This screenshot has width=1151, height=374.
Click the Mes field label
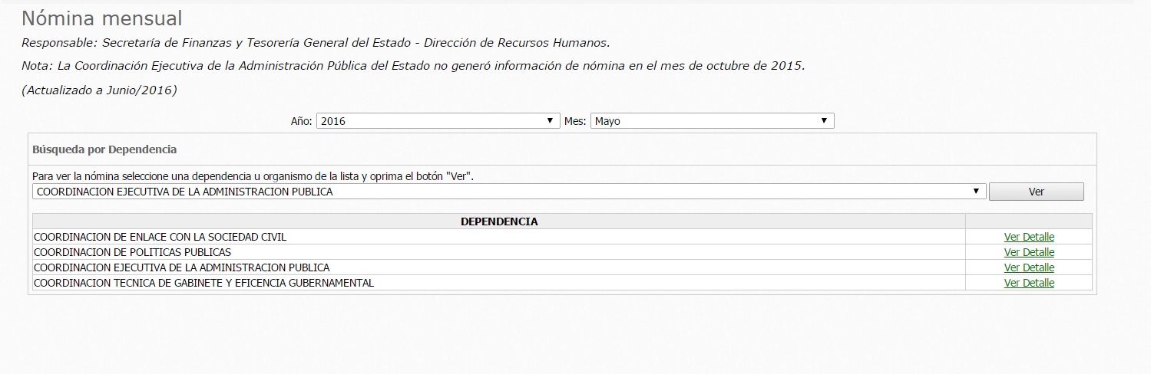coord(575,121)
